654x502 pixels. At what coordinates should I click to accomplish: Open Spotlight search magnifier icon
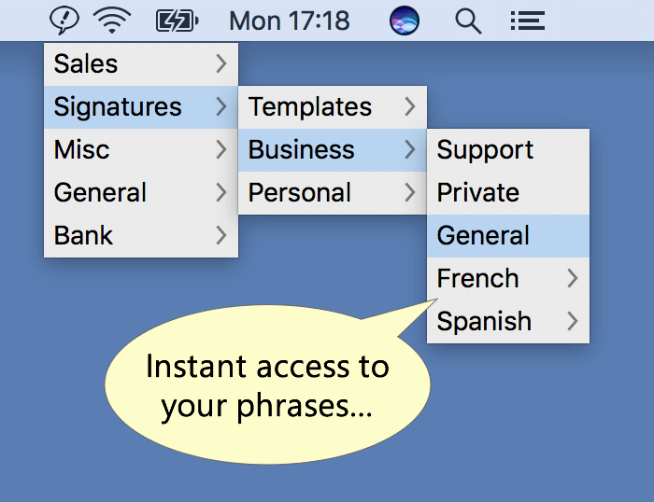tap(468, 21)
